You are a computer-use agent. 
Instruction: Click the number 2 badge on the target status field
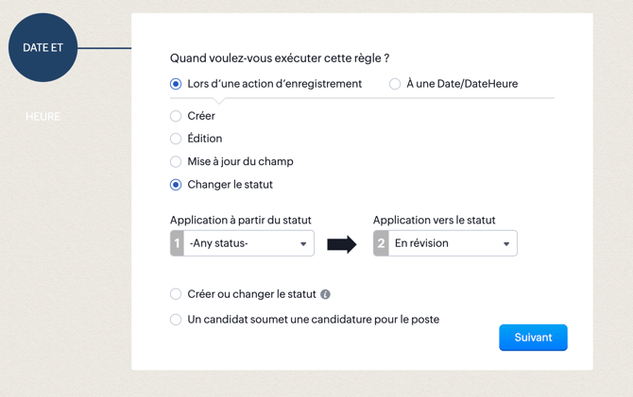point(381,243)
